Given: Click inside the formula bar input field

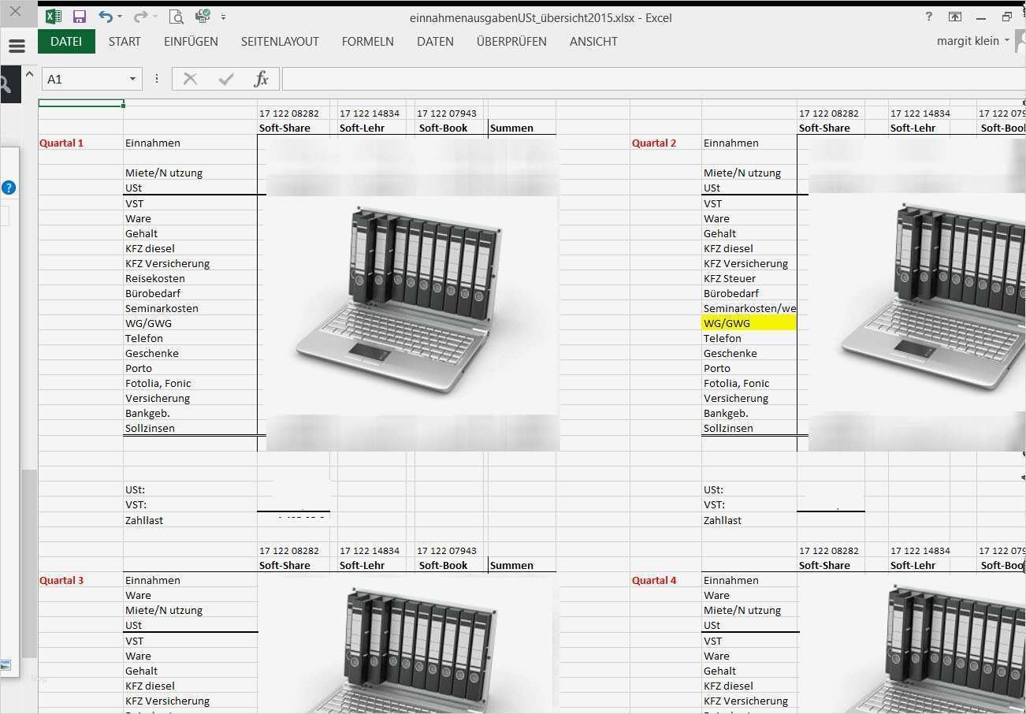Looking at the screenshot, I should 552,79.
